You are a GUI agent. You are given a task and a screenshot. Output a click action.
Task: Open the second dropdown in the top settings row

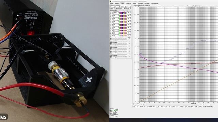pos(118,7)
